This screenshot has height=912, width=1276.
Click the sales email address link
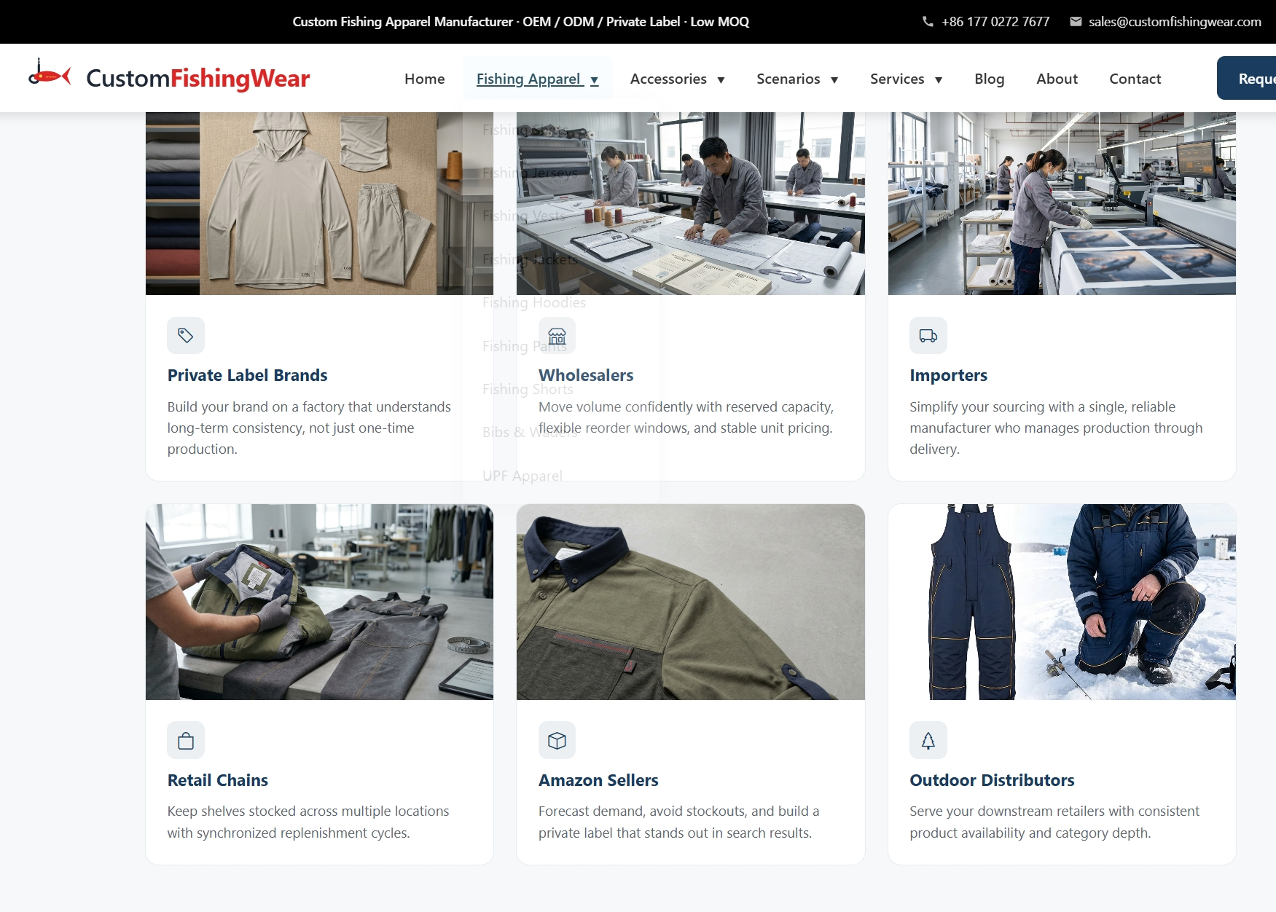pos(1175,22)
